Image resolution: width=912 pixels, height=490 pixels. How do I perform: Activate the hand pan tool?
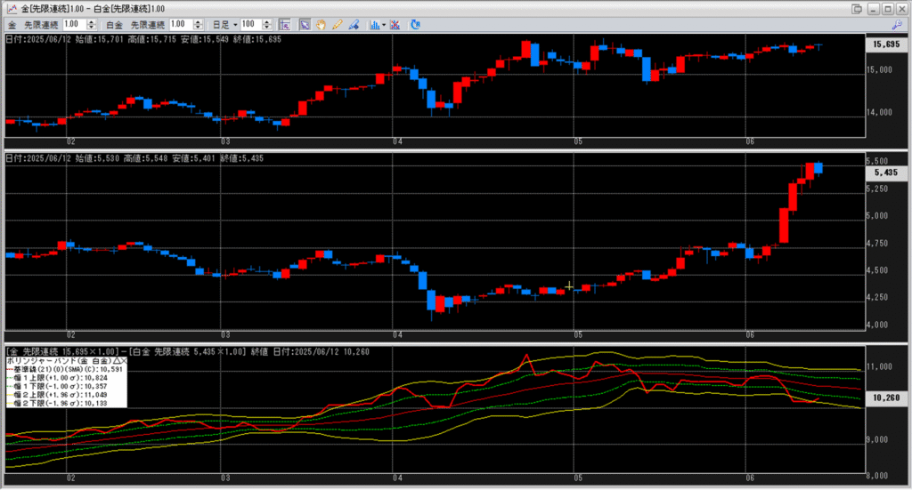[321, 24]
